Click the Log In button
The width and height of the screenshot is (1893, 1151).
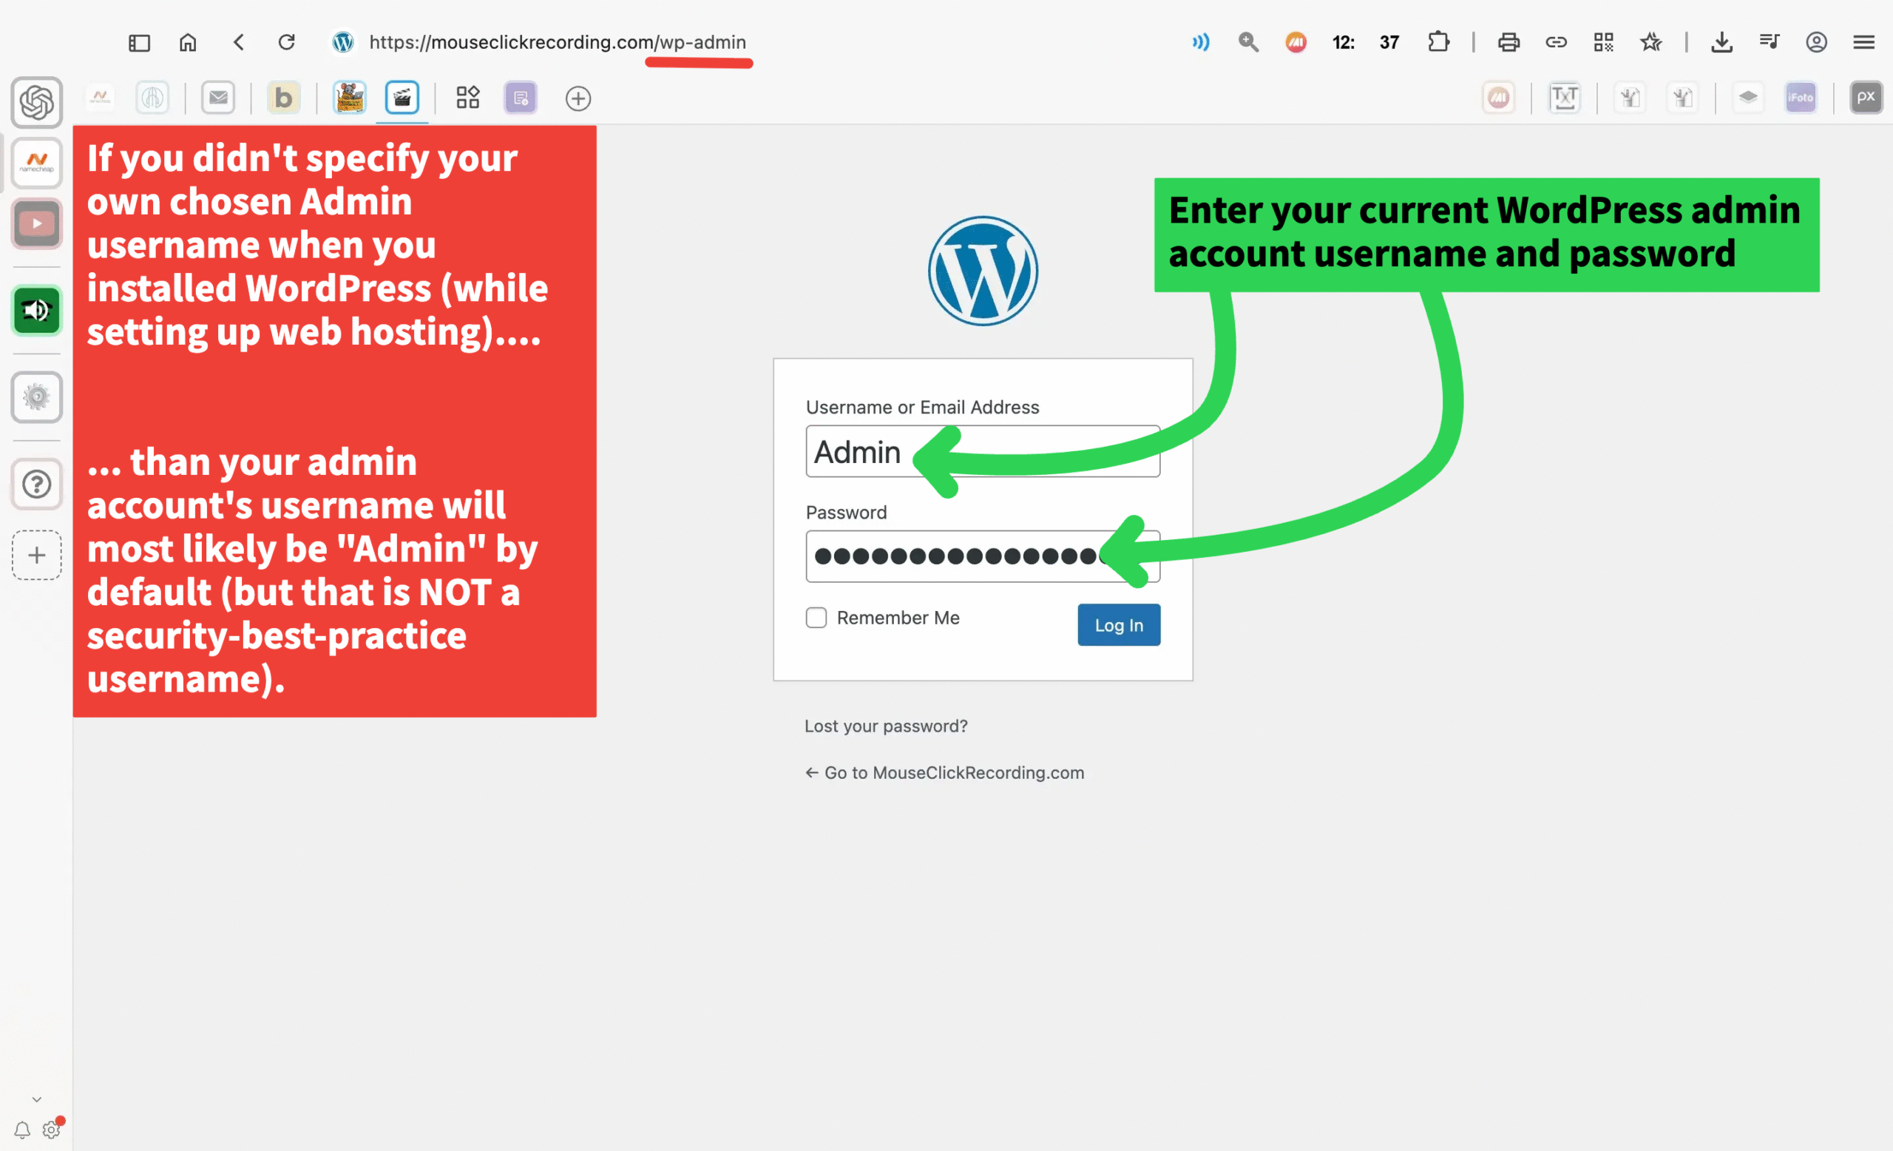[x=1119, y=624]
